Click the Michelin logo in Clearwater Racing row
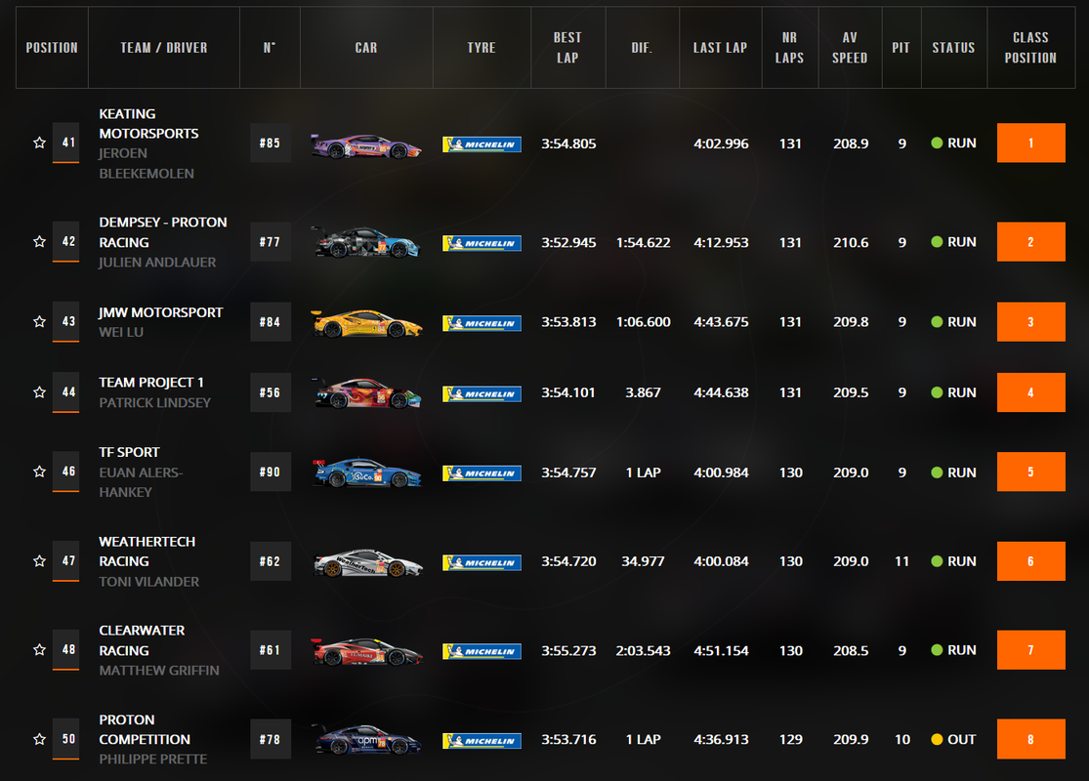The width and height of the screenshot is (1089, 781). pos(482,651)
